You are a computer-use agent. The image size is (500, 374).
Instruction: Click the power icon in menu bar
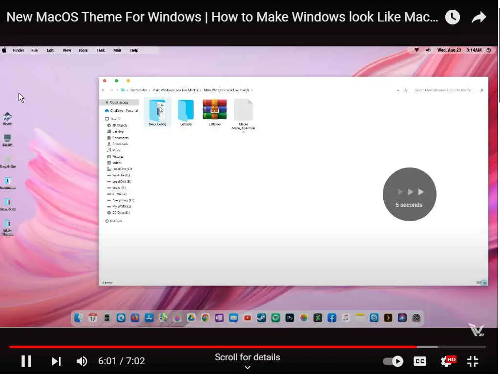[x=489, y=50]
